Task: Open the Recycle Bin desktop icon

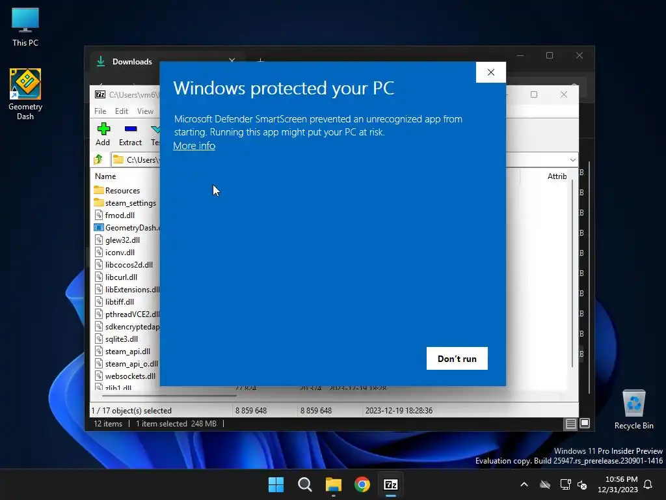Action: tap(633, 409)
